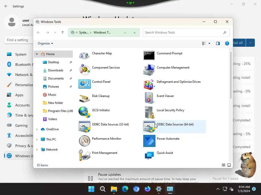Image resolution: width=261 pixels, height=195 pixels.
Task: Expand the Network tree node
Action: click(37, 150)
